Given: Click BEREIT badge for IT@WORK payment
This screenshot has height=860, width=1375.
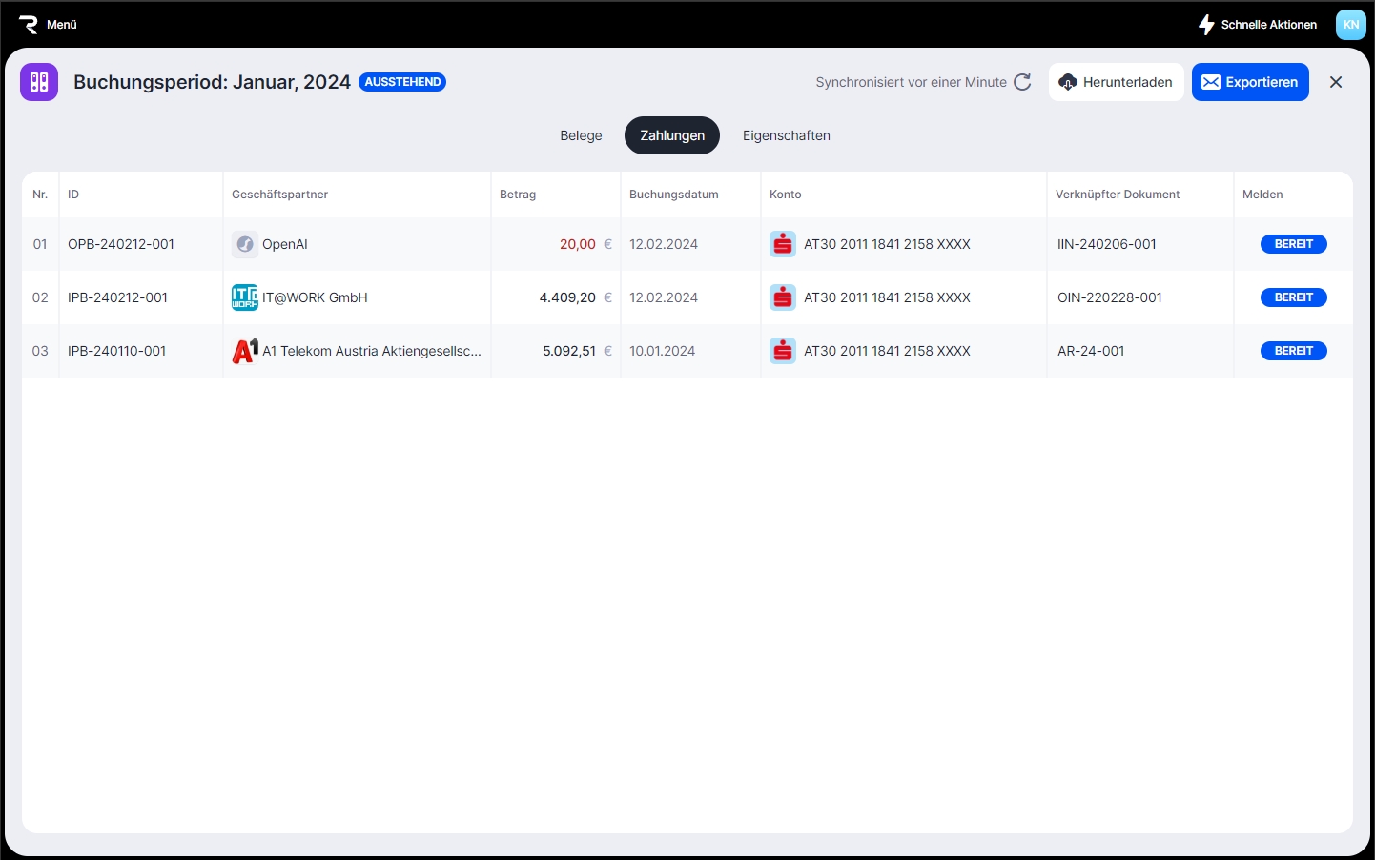Looking at the screenshot, I should [1293, 297].
